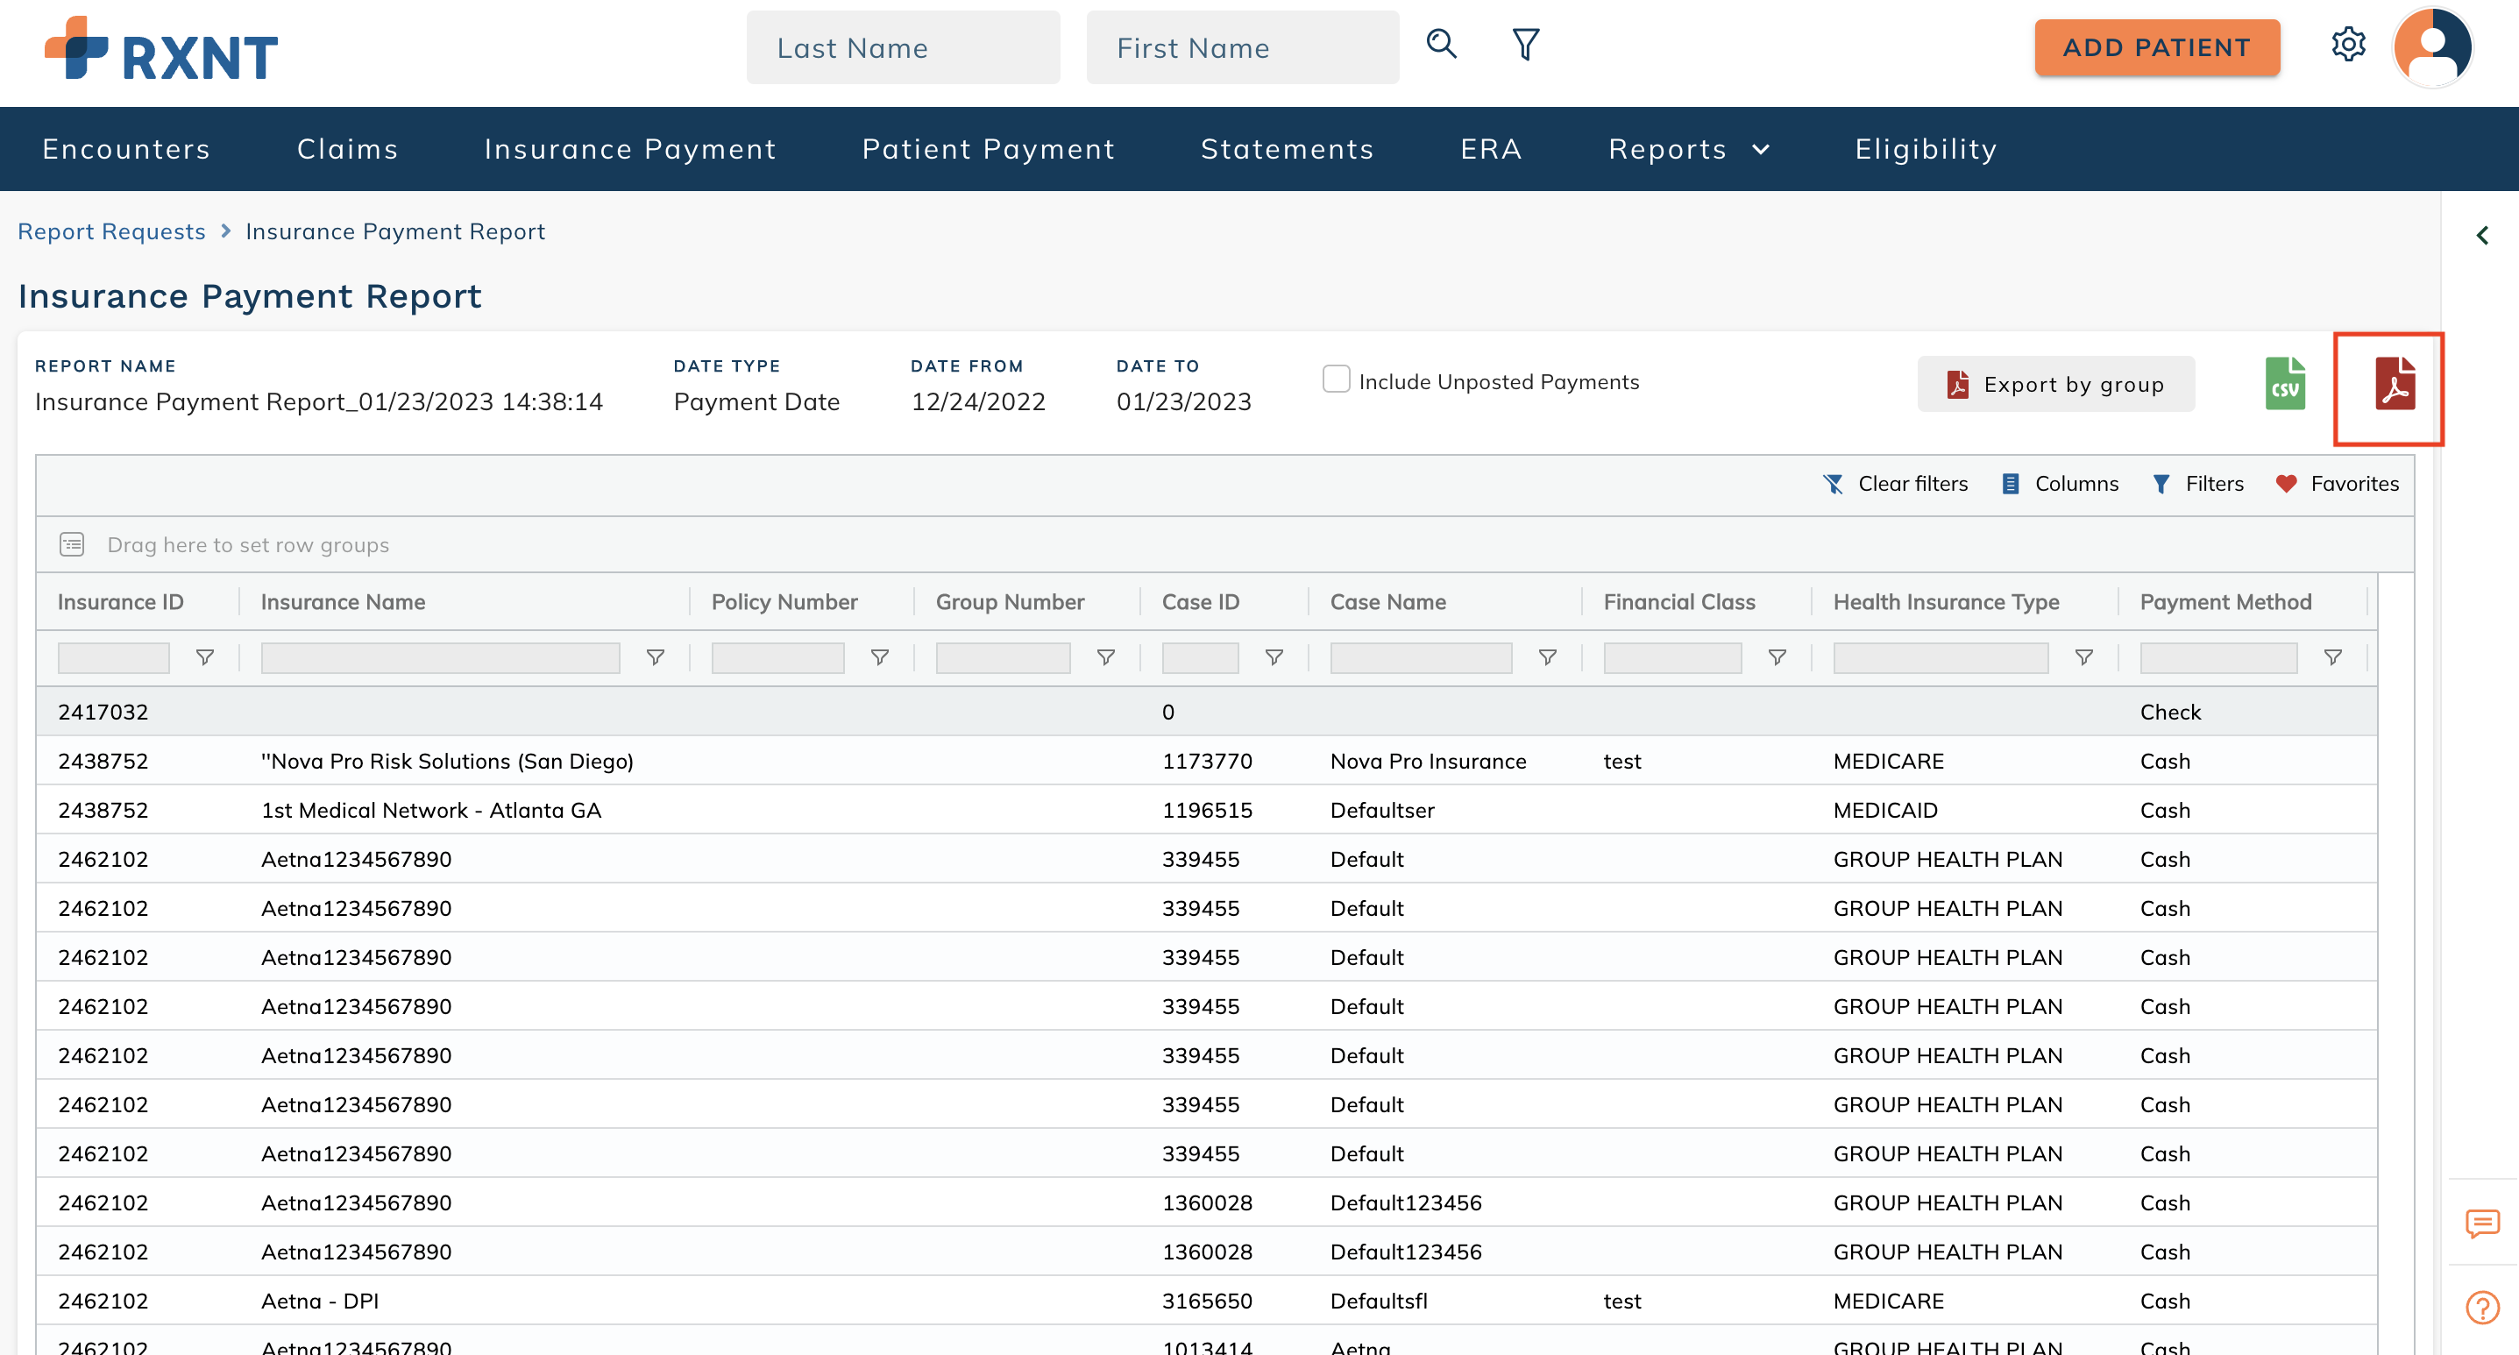Sort by Payment Method column header

pos(2225,602)
